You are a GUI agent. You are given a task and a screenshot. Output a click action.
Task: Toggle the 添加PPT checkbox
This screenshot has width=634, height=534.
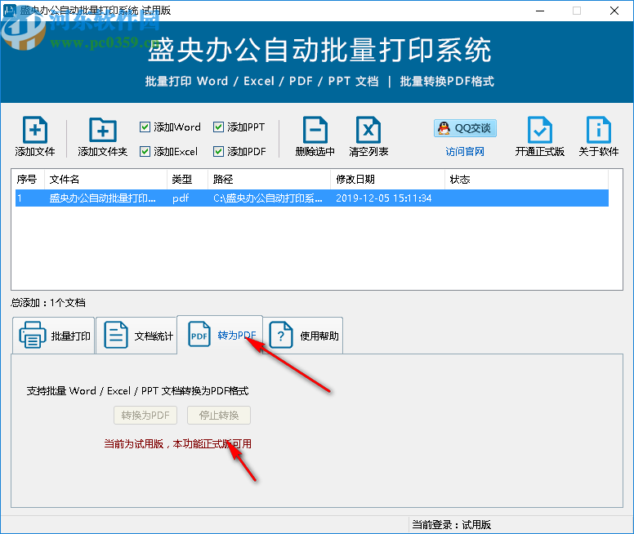tap(218, 127)
